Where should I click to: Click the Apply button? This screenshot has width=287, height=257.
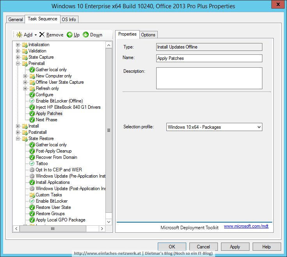(235, 247)
